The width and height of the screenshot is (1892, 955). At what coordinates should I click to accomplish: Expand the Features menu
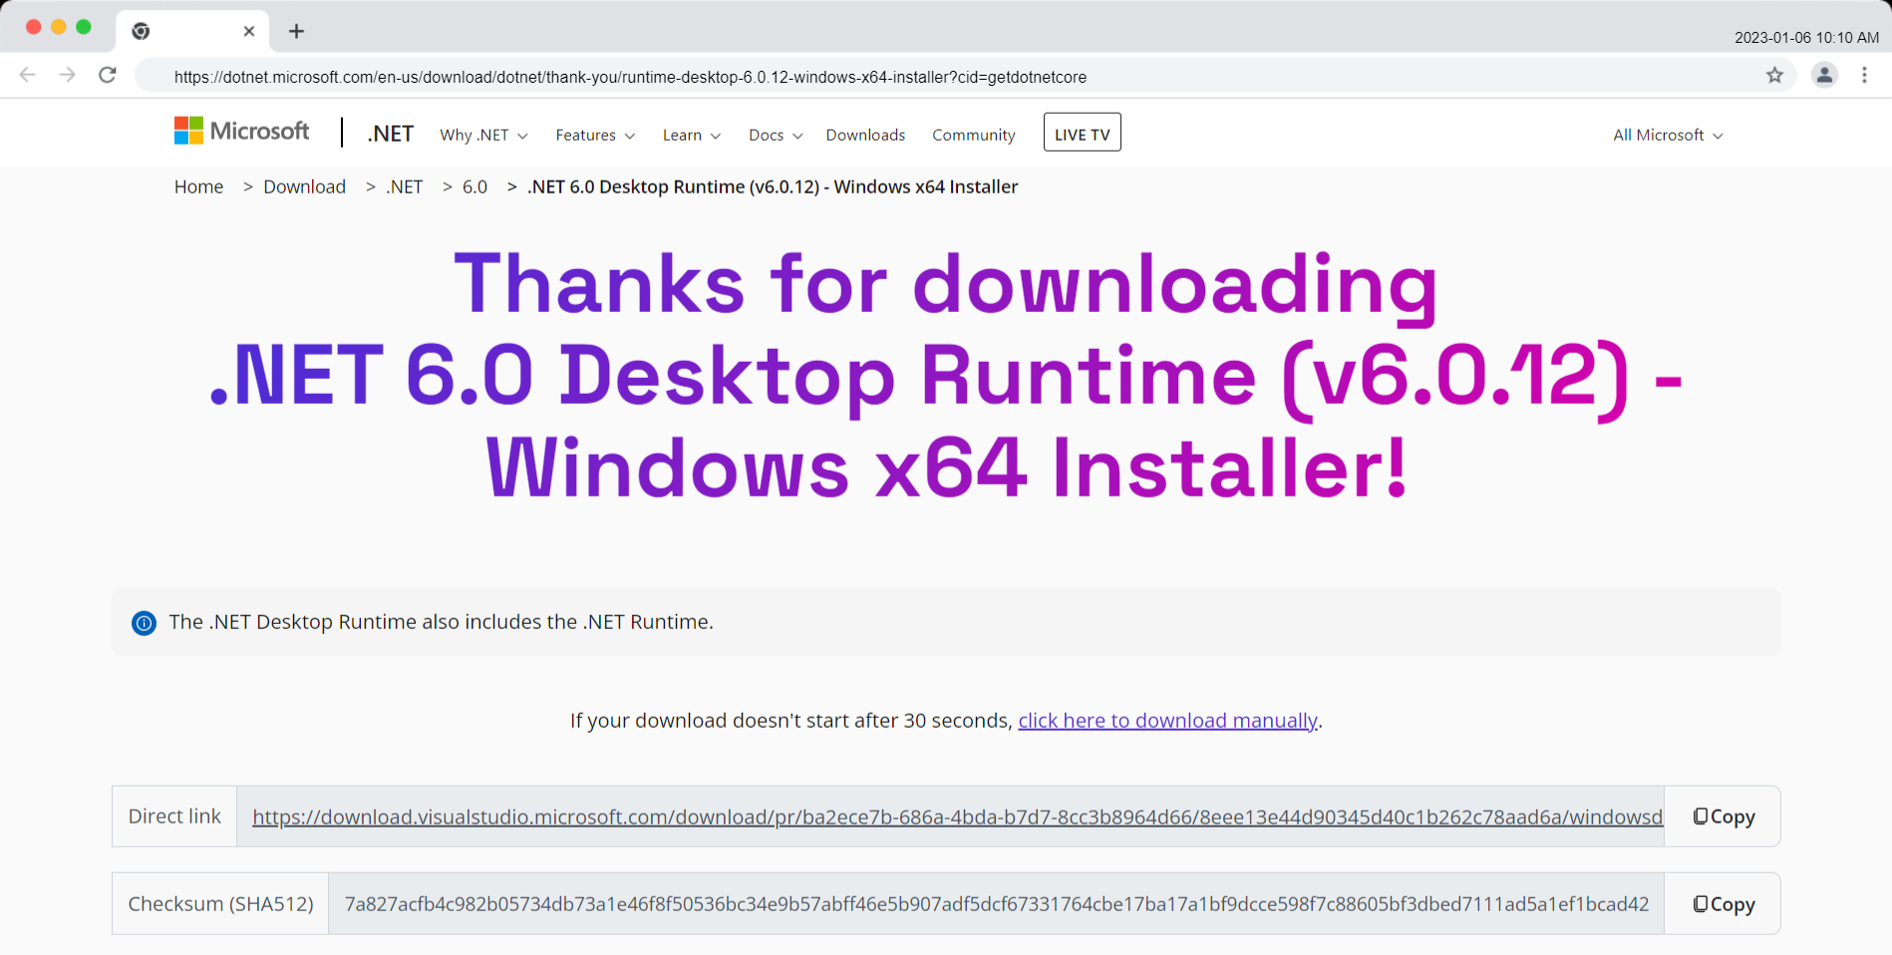coord(595,135)
